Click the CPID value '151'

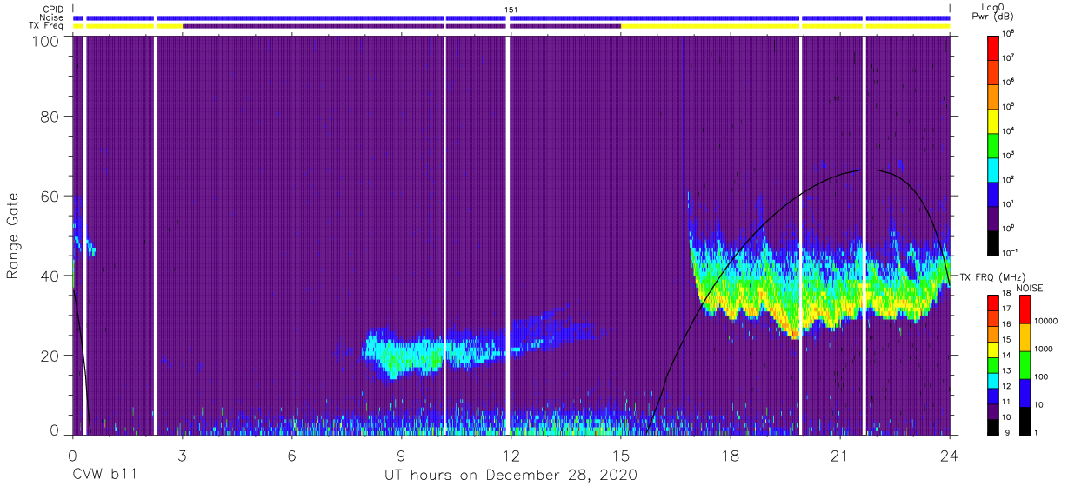tap(511, 9)
